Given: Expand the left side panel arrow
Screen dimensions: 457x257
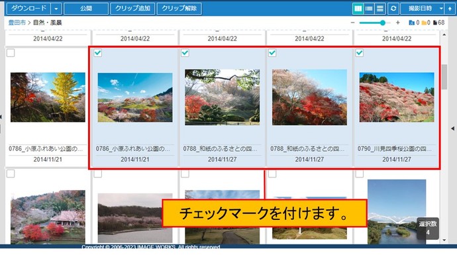Looking at the screenshot, I should (1, 117).
